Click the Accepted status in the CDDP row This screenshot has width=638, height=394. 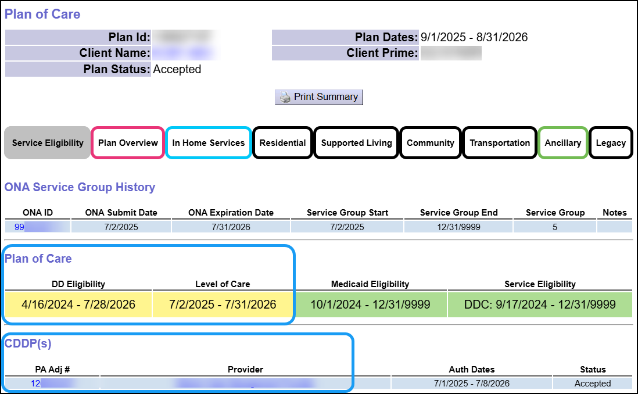point(593,383)
